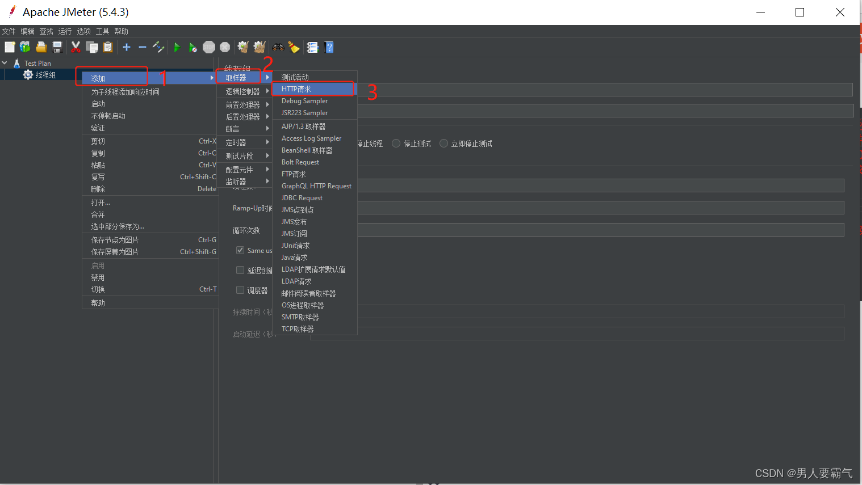Open the 编辑 menu
Viewport: 862px width, 485px height.
pyautogui.click(x=27, y=31)
